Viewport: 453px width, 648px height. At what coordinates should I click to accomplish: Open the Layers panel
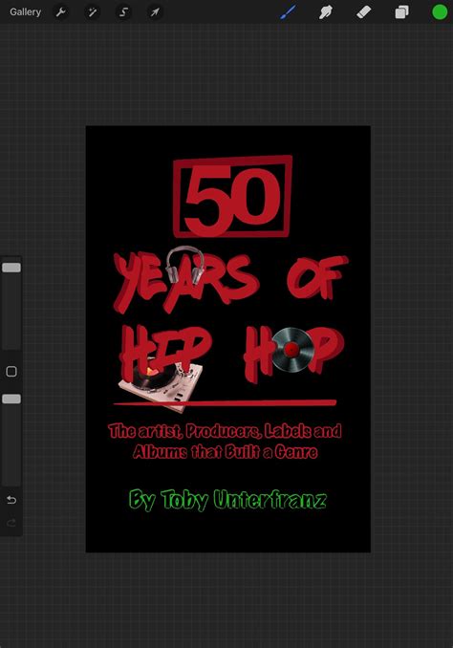point(401,12)
